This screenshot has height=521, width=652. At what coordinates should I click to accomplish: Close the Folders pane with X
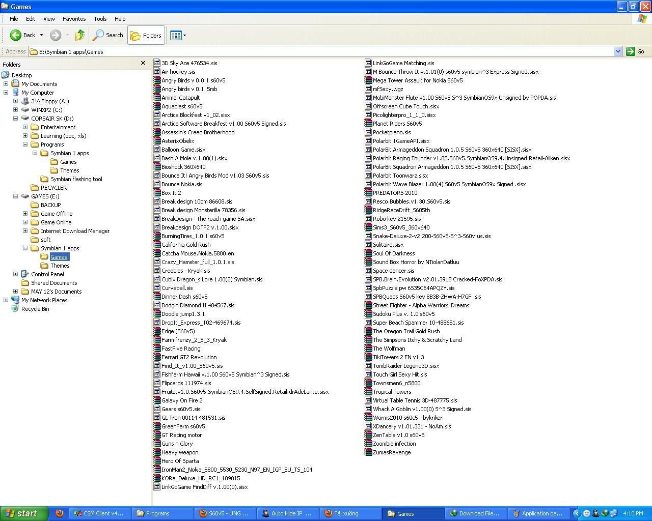point(143,63)
